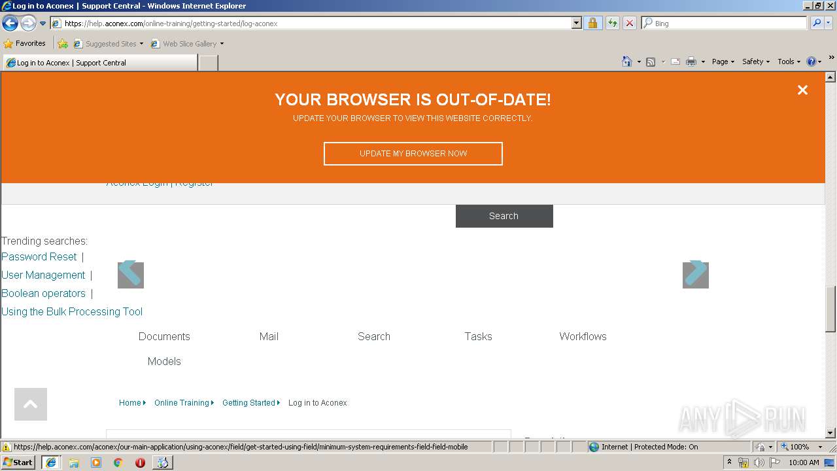The height and width of the screenshot is (471, 837).
Task: Stop loading with the red X button
Action: click(x=629, y=24)
